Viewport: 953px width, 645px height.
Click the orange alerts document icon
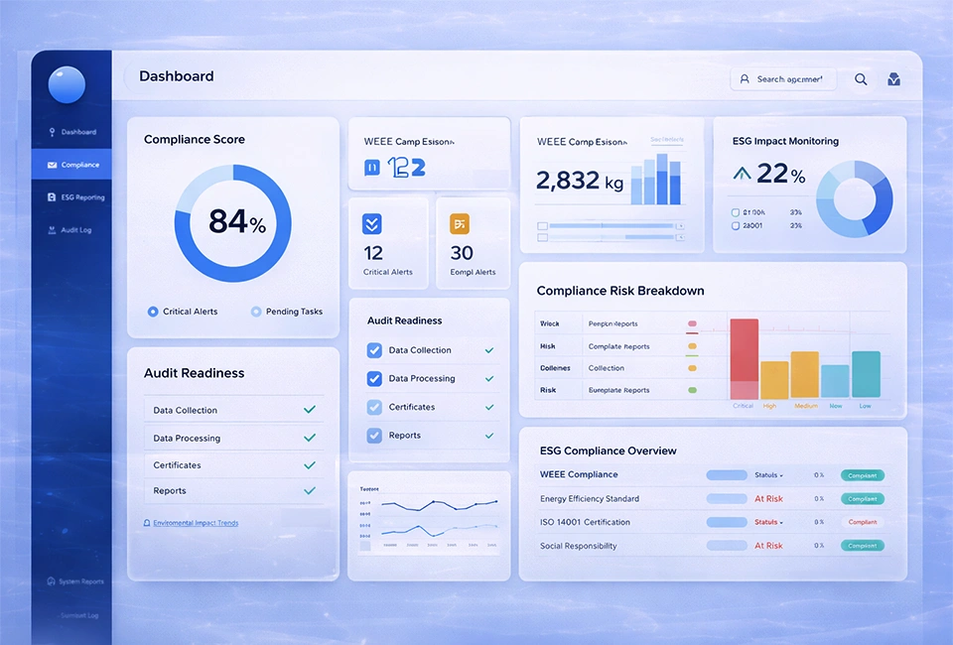tap(460, 223)
